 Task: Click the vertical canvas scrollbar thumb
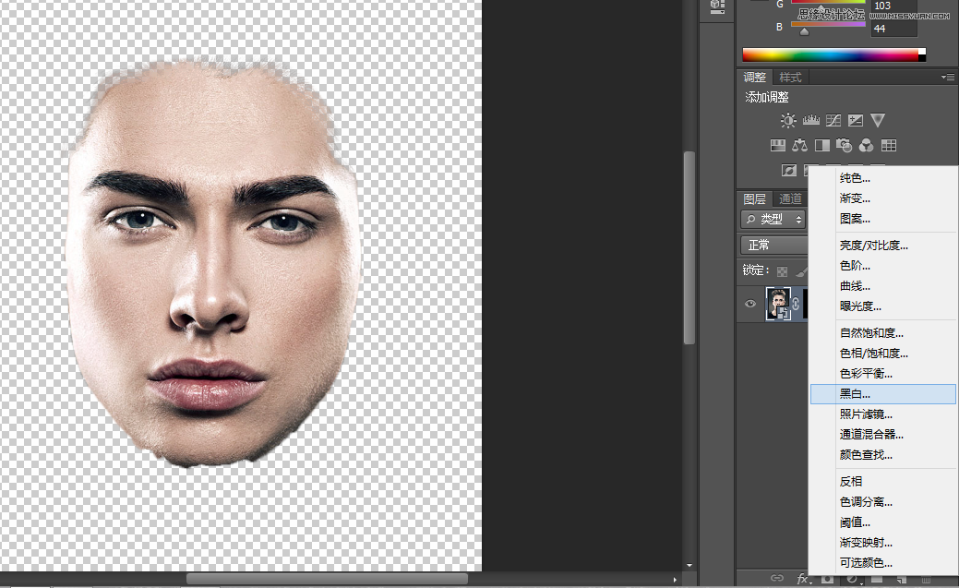pyautogui.click(x=689, y=247)
